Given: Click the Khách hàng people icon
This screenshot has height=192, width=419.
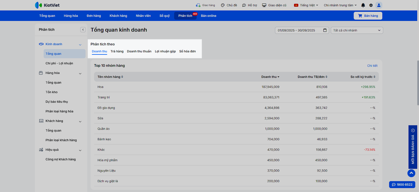Looking at the screenshot, I should (x=41, y=121).
